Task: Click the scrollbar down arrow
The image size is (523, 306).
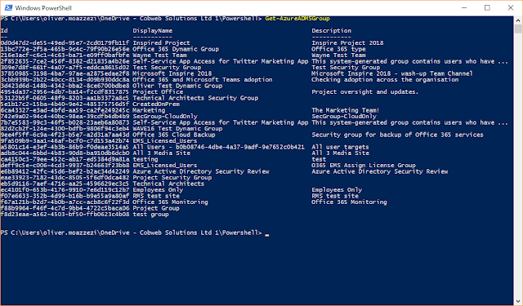Action: [518, 301]
